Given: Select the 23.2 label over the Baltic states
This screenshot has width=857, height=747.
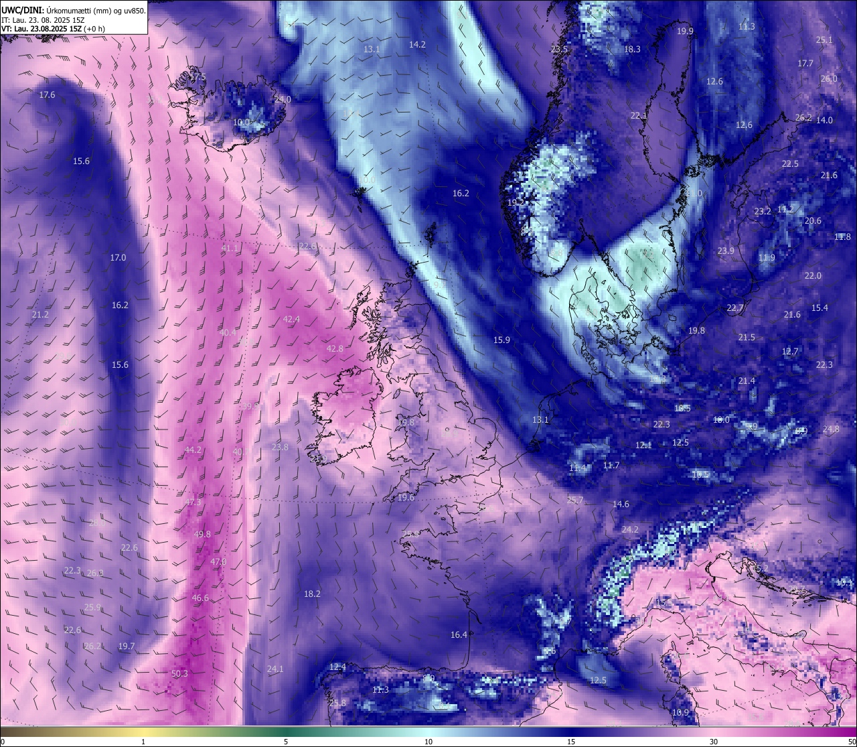Looking at the screenshot, I should (763, 211).
